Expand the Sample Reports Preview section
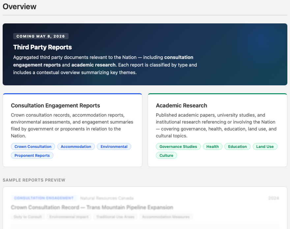Image resolution: width=290 pixels, height=229 pixels. coord(34,180)
